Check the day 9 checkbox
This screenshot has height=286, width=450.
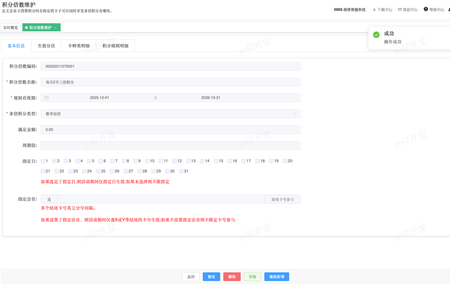pos(136,161)
